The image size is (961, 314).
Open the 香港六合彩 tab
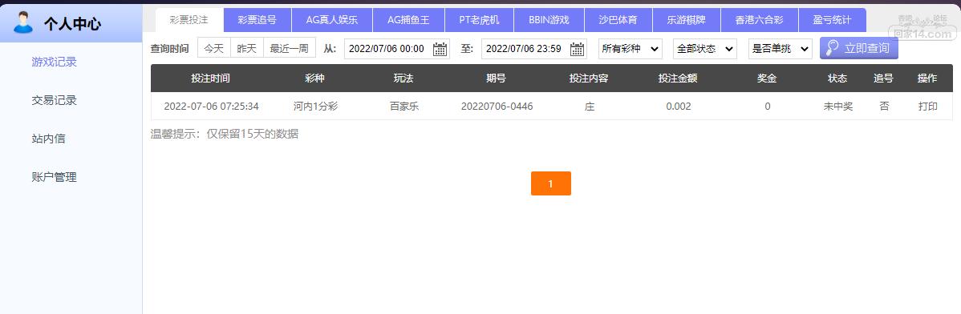click(x=760, y=19)
